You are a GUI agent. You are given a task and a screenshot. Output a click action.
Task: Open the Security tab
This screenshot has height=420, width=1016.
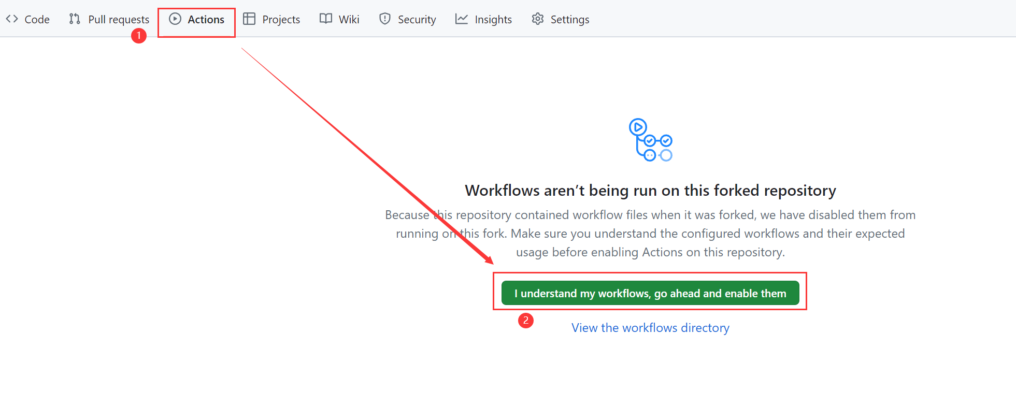click(407, 19)
